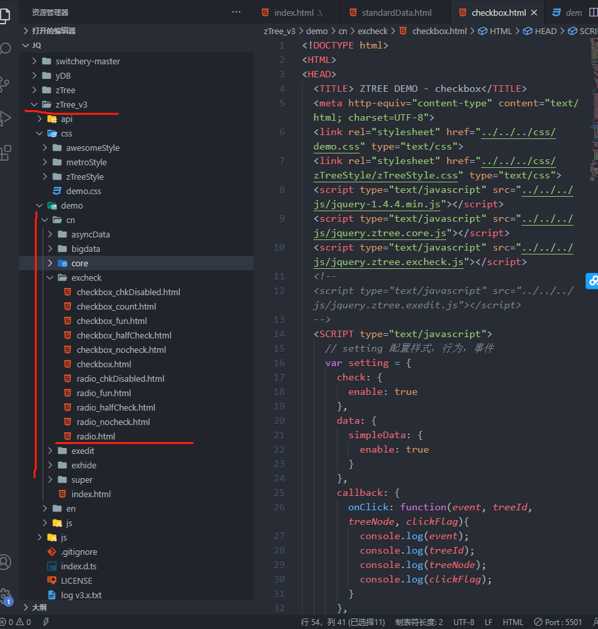This screenshot has width=598, height=629.
Task: Open checkbox_fun.html file
Action: pyautogui.click(x=112, y=321)
